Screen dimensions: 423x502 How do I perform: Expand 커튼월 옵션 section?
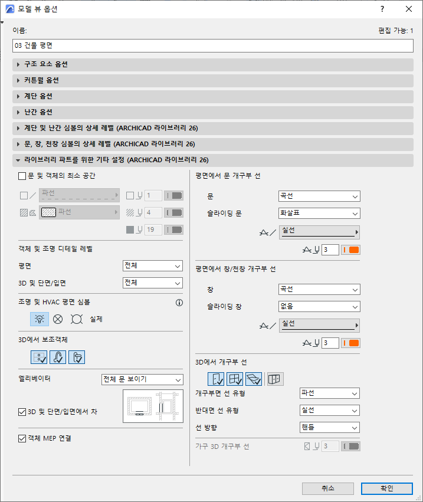[213, 80]
